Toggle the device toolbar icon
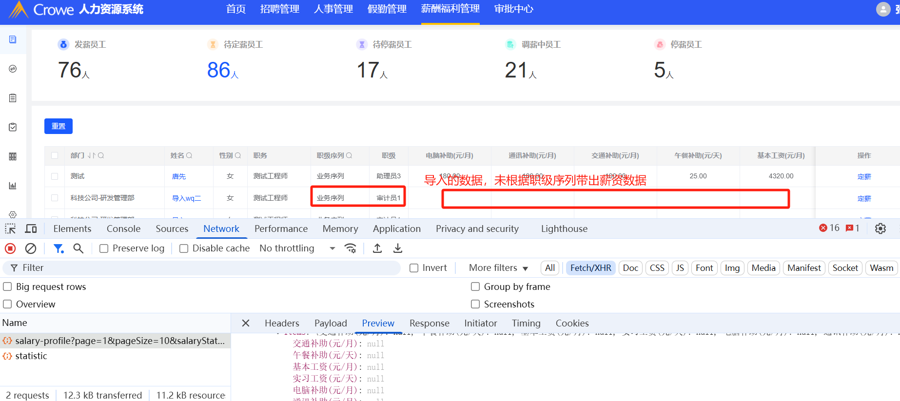Viewport: 900px width, 401px height. coord(31,229)
